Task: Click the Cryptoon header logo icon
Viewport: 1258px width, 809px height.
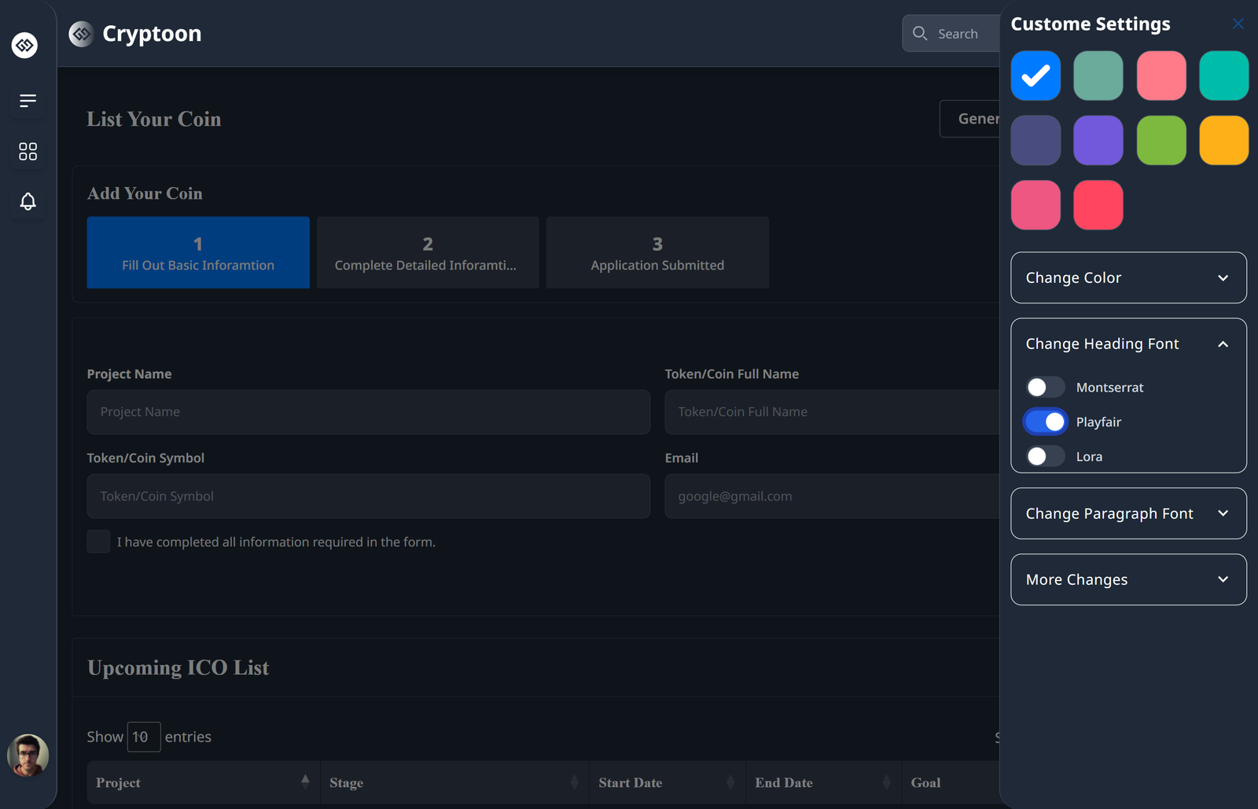Action: pyautogui.click(x=81, y=34)
